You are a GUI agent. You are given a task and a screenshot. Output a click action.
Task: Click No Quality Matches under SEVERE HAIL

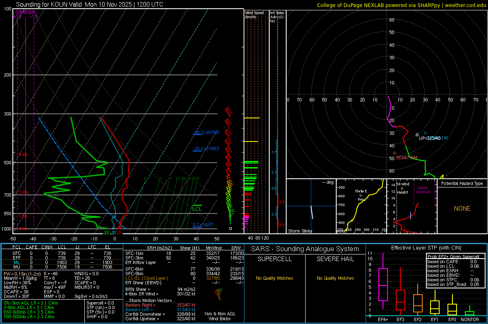coord(335,278)
